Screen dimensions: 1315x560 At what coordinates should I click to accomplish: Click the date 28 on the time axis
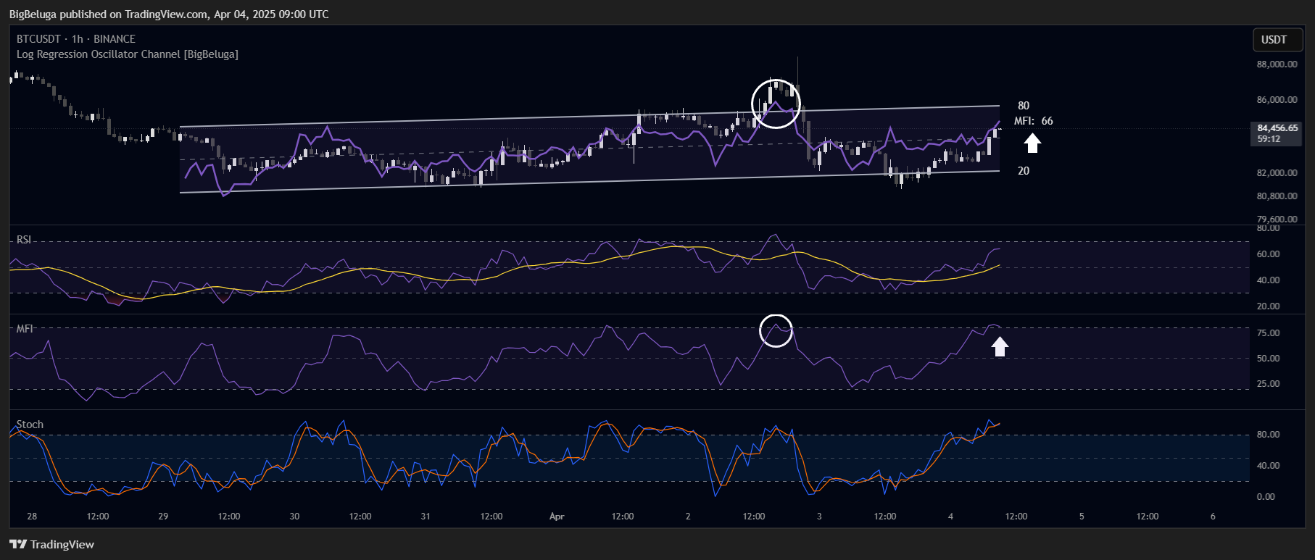(32, 517)
